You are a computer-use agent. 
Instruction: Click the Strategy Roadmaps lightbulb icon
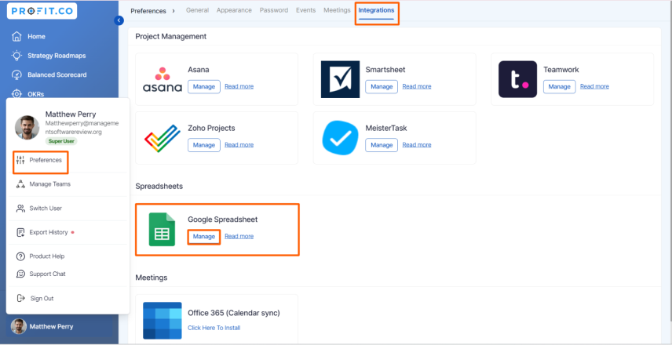point(16,56)
